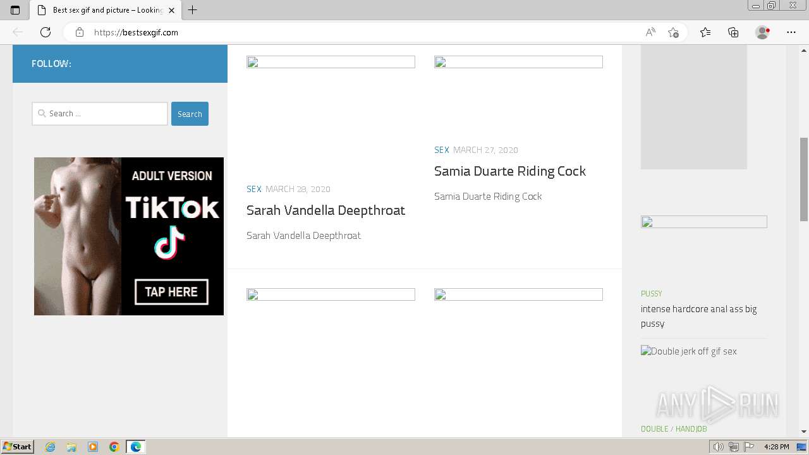Select the SEX category above Sarah Vandella

click(254, 189)
